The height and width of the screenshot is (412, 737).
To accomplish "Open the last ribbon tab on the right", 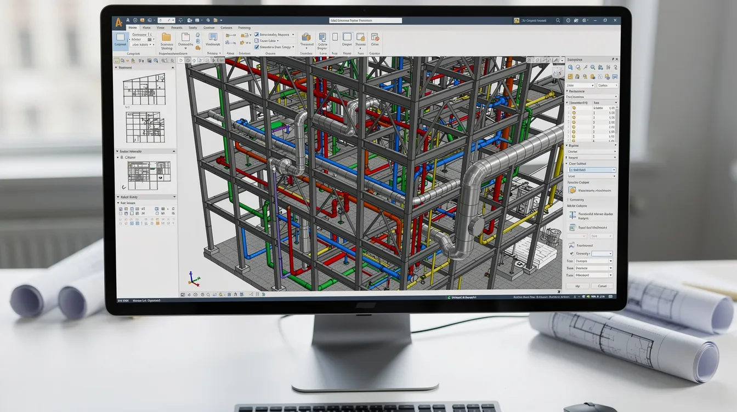I will [244, 27].
